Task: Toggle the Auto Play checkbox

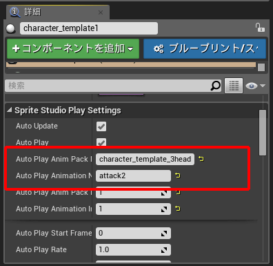Action: tap(101, 142)
